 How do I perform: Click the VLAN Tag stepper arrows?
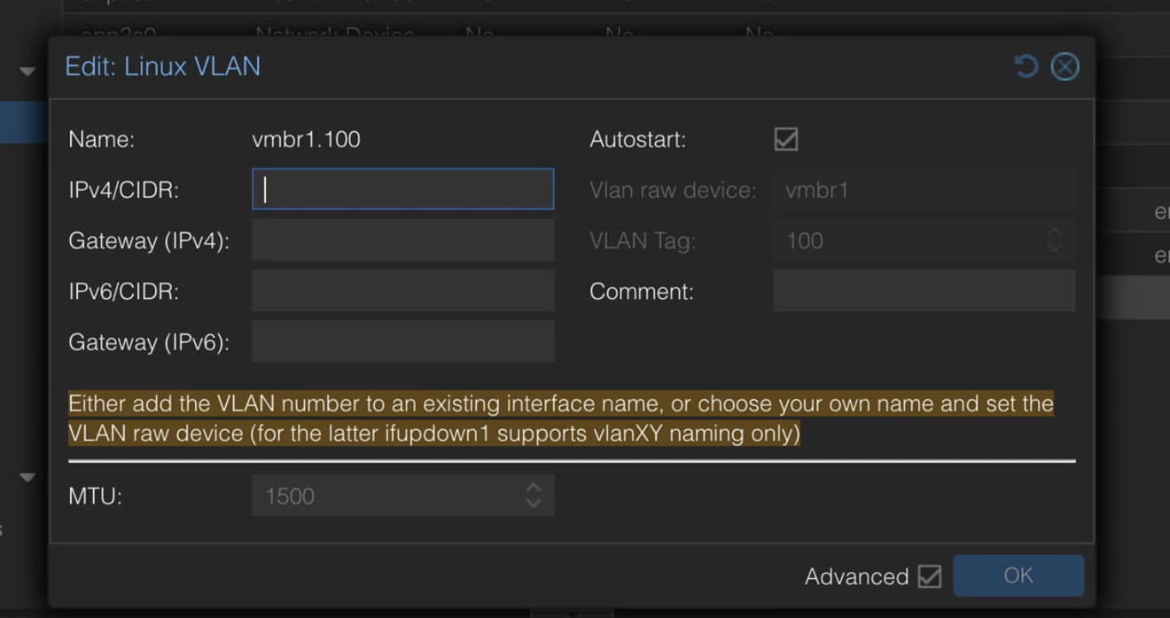pos(1055,240)
